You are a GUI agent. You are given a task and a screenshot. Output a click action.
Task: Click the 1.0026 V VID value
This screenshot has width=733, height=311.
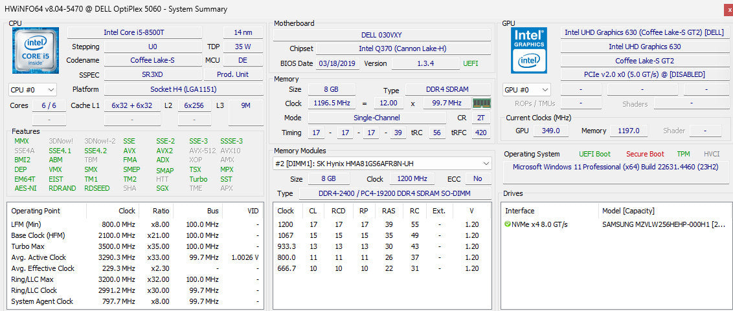click(x=245, y=257)
